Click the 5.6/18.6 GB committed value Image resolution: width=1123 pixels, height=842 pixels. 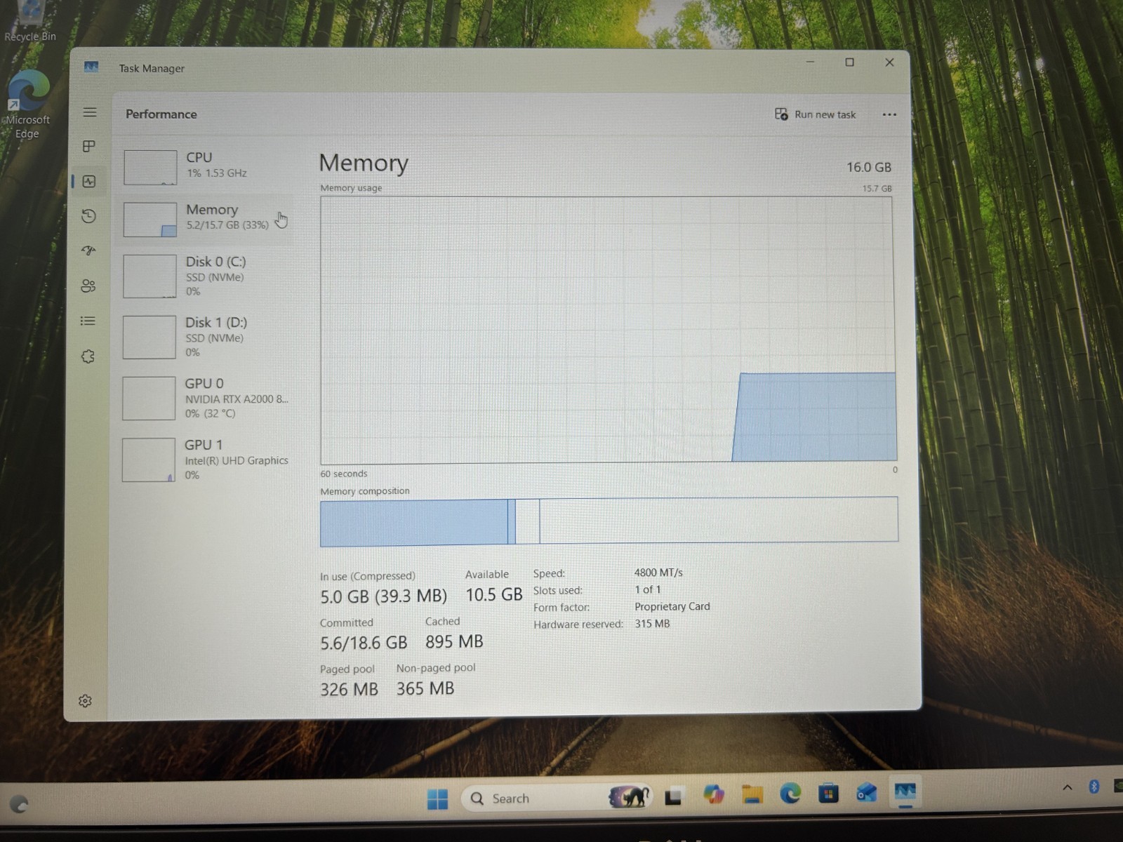(x=364, y=643)
